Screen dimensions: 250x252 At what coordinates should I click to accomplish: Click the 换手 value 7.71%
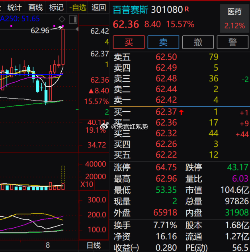165,225
